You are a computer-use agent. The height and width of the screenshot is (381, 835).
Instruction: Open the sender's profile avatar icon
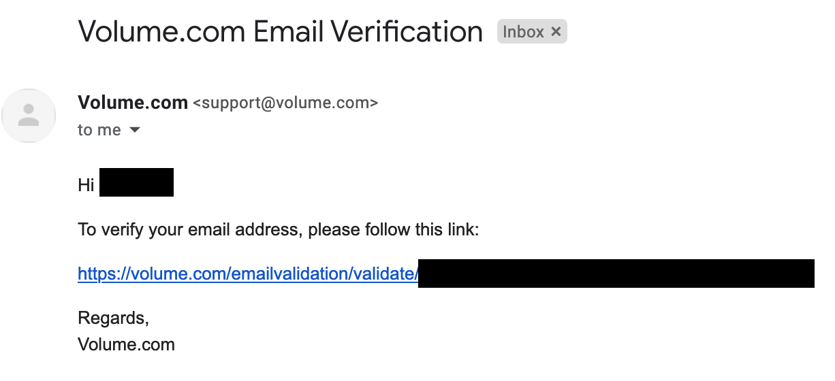coord(28,116)
